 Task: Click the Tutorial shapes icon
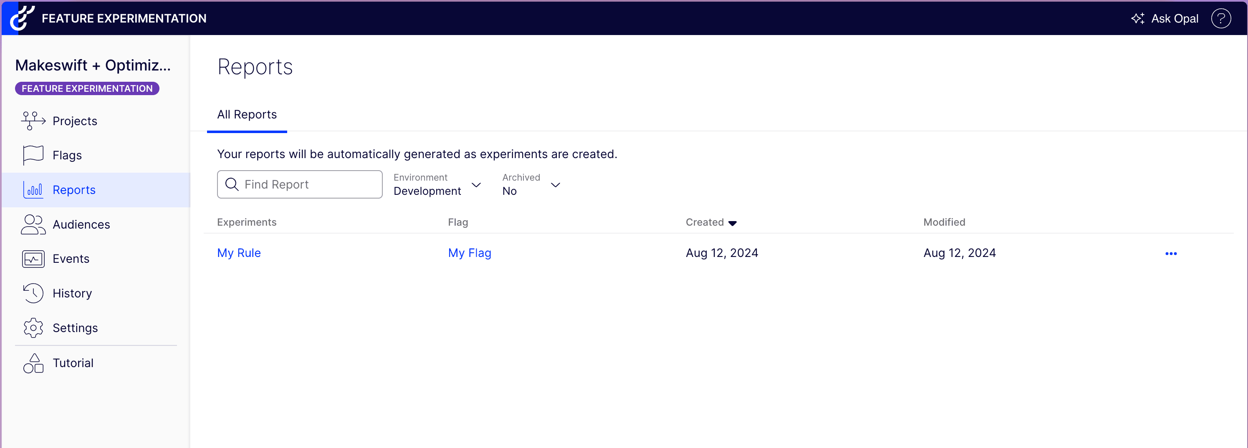pyautogui.click(x=33, y=363)
